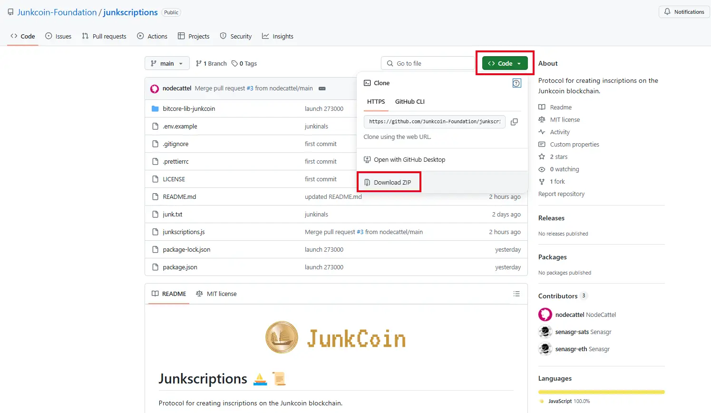
Task: Open the junkscriptions.js file
Action: coord(184,232)
